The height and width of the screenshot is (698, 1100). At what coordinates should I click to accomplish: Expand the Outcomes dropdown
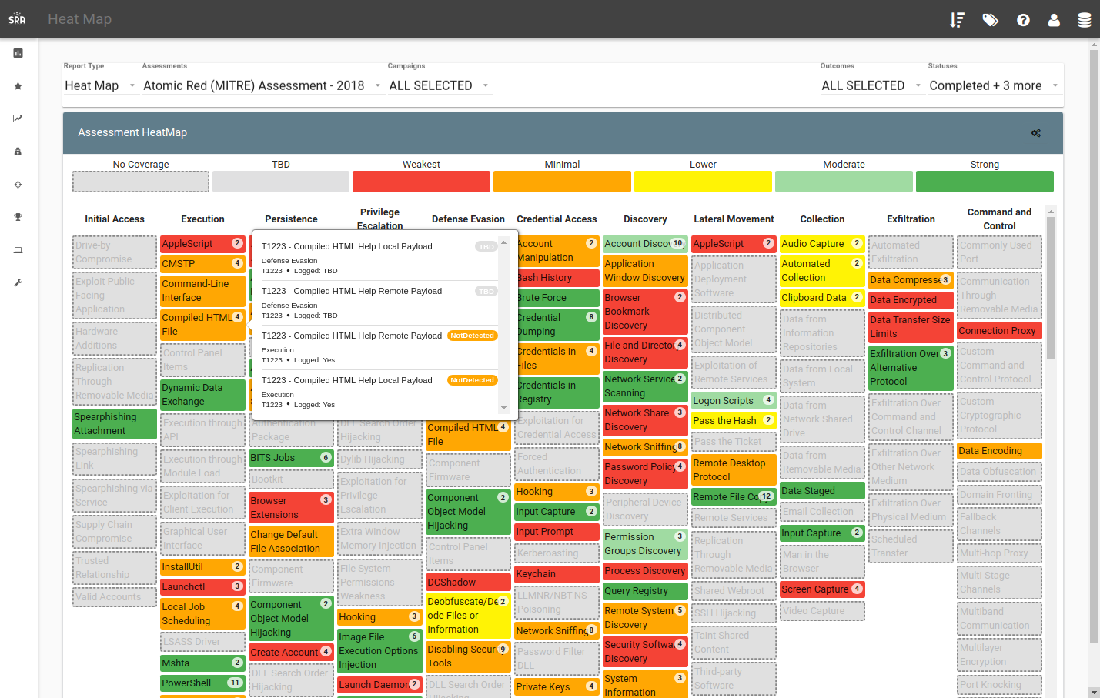point(871,85)
